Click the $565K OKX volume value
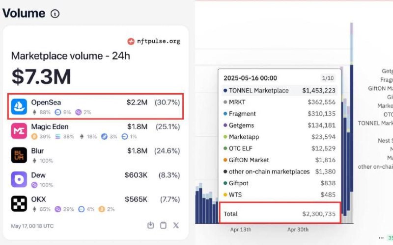Viewport: 393px width, 245px height. [x=136, y=199]
